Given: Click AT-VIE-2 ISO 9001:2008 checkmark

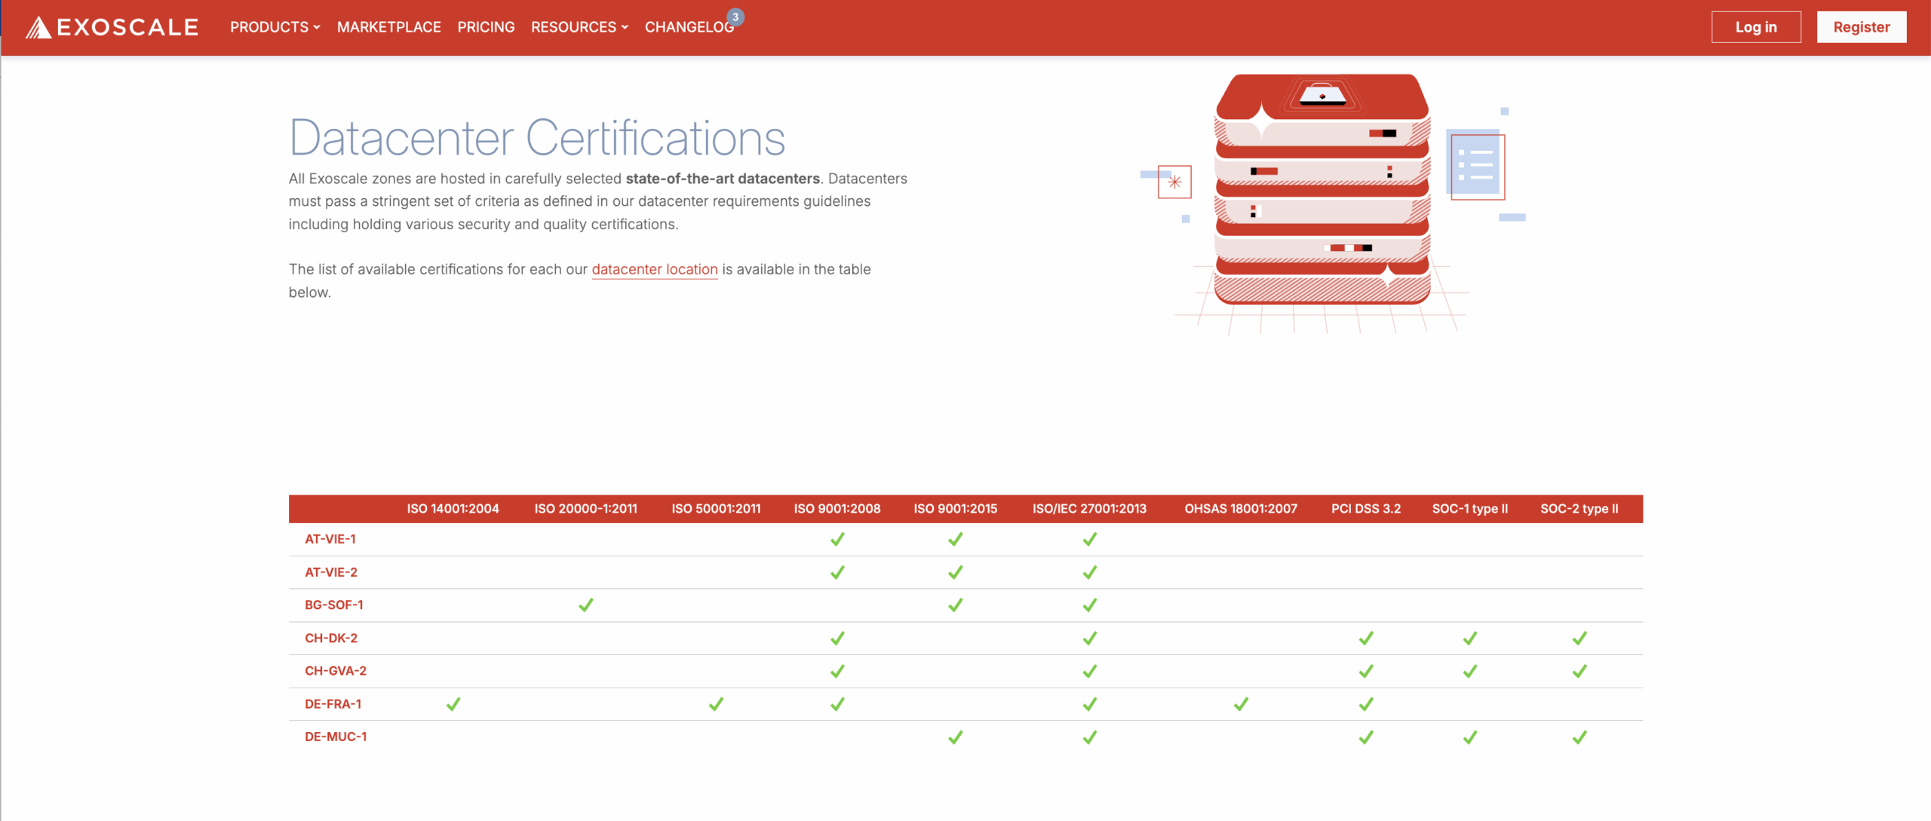Looking at the screenshot, I should 837,572.
